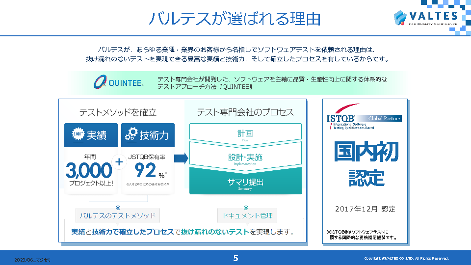The image size is (471, 265).
Task: Click the 実績 blue header tab
Action: [x=91, y=135]
